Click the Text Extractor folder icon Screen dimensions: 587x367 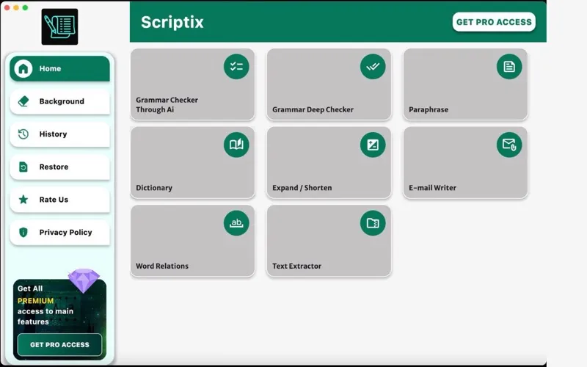373,223
